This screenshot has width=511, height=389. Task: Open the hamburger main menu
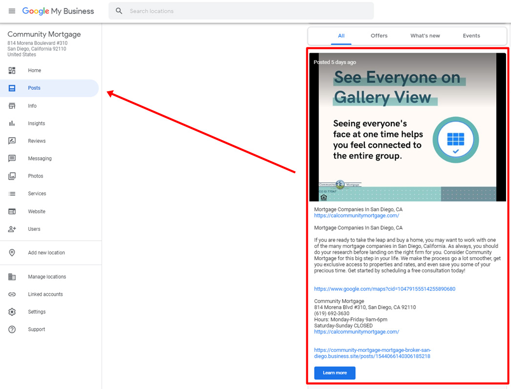[x=12, y=11]
